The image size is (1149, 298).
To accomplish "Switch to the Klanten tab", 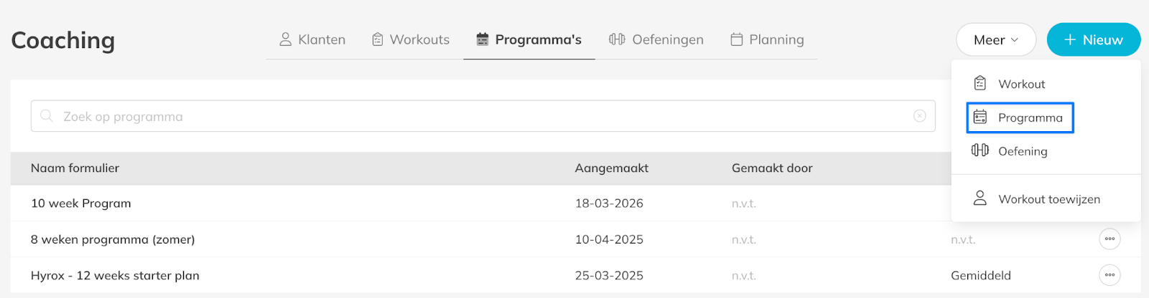I will pyautogui.click(x=312, y=40).
